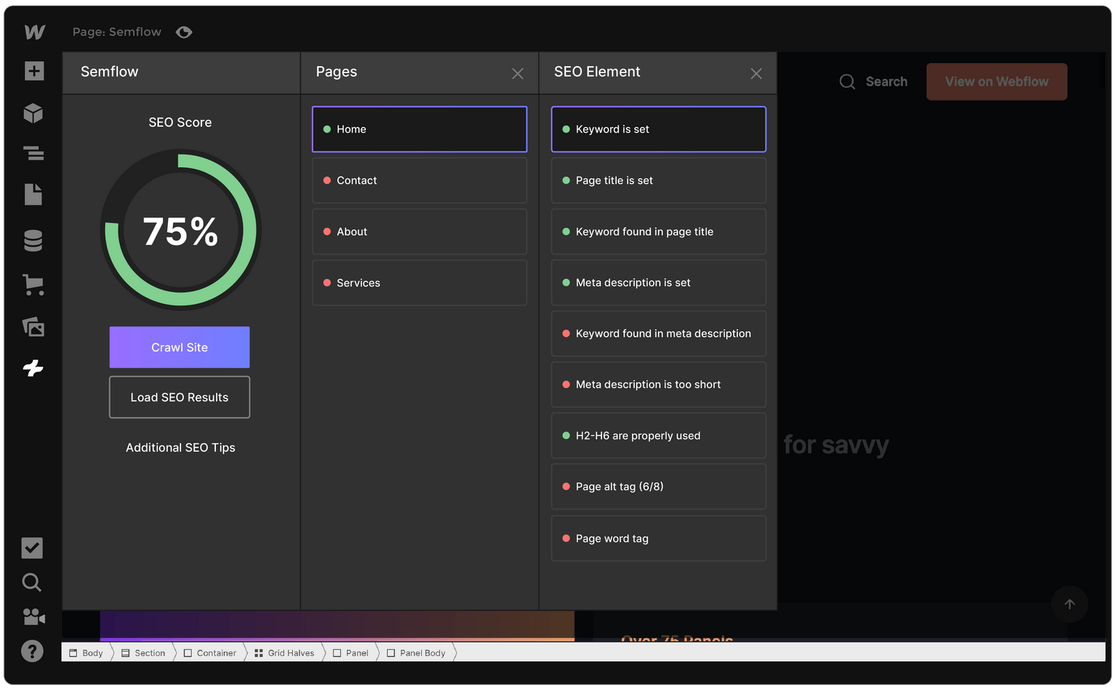
Task: Open the CMS Collections panel
Action: click(33, 239)
